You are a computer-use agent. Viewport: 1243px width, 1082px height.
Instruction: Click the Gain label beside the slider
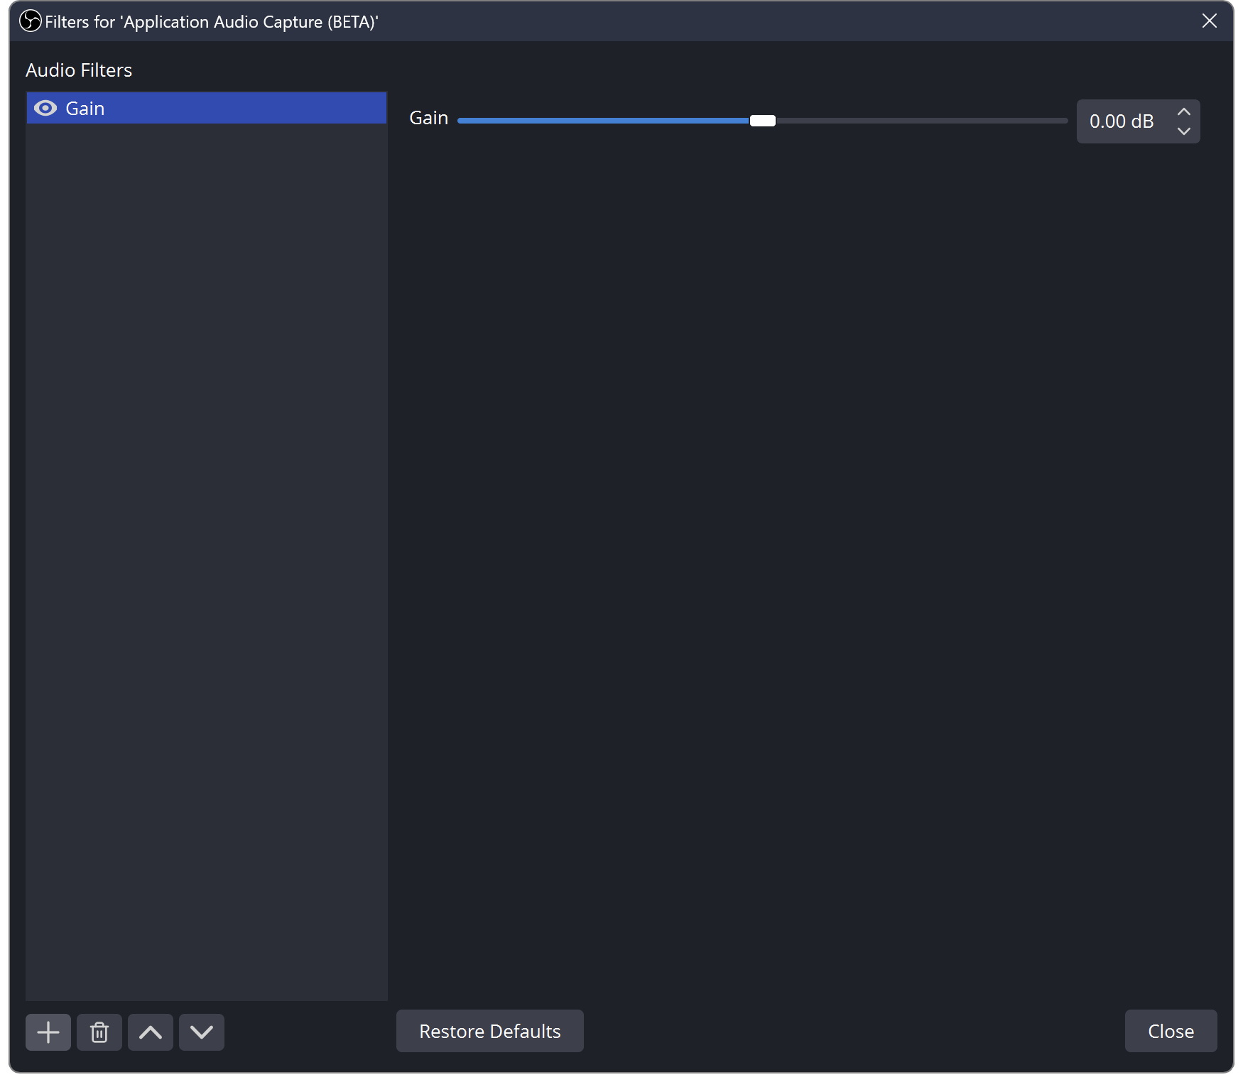pos(428,118)
